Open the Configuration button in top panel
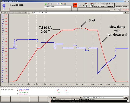Viewport: 130px width, 103px height. coord(110,4)
